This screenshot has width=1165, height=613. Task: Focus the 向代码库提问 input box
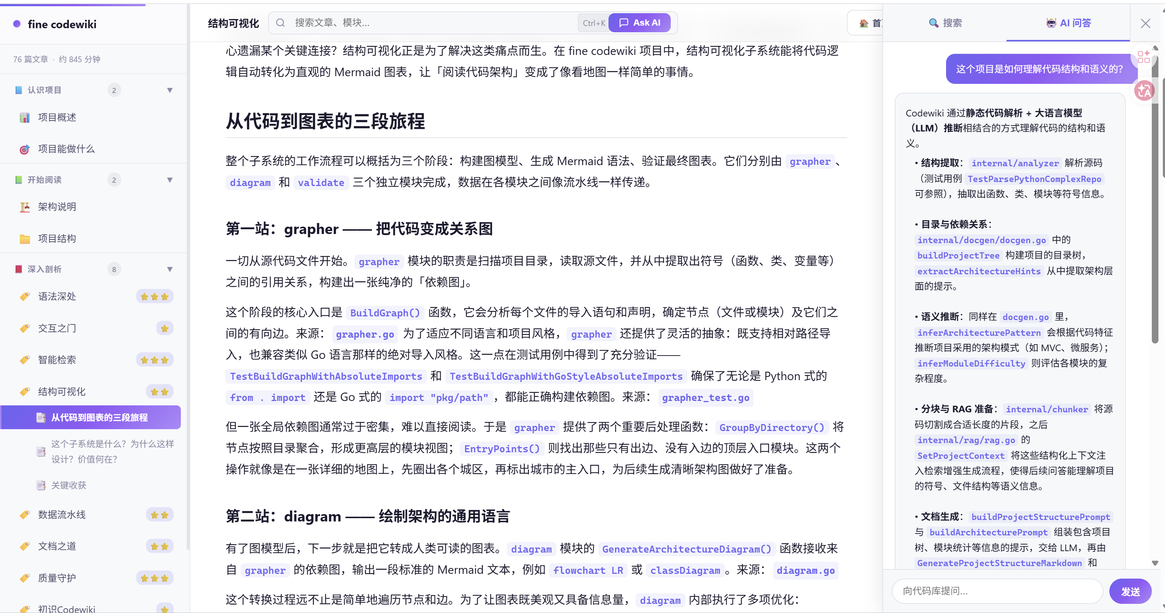(x=997, y=591)
